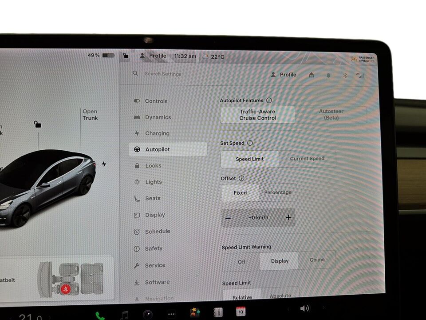Choose Percentage offset mode
The image size is (426, 320).
[x=278, y=192]
